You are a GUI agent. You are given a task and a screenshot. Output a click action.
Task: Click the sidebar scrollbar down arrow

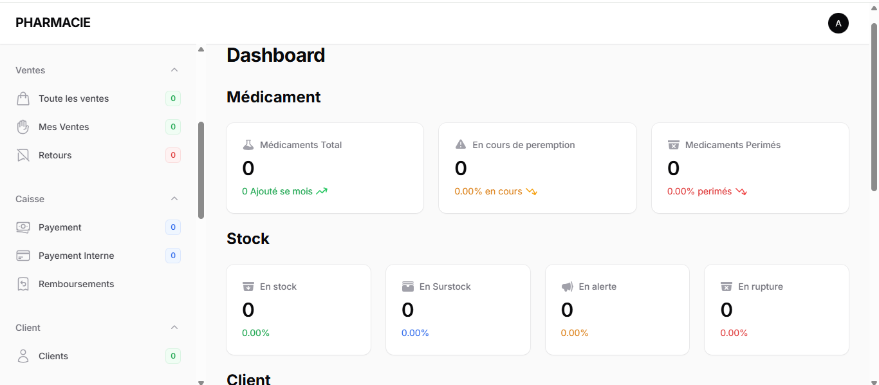[201, 382]
